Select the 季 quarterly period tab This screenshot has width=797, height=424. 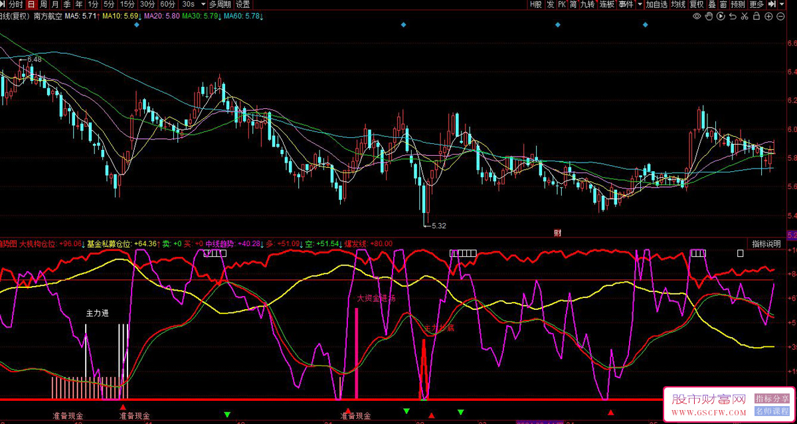68,4
